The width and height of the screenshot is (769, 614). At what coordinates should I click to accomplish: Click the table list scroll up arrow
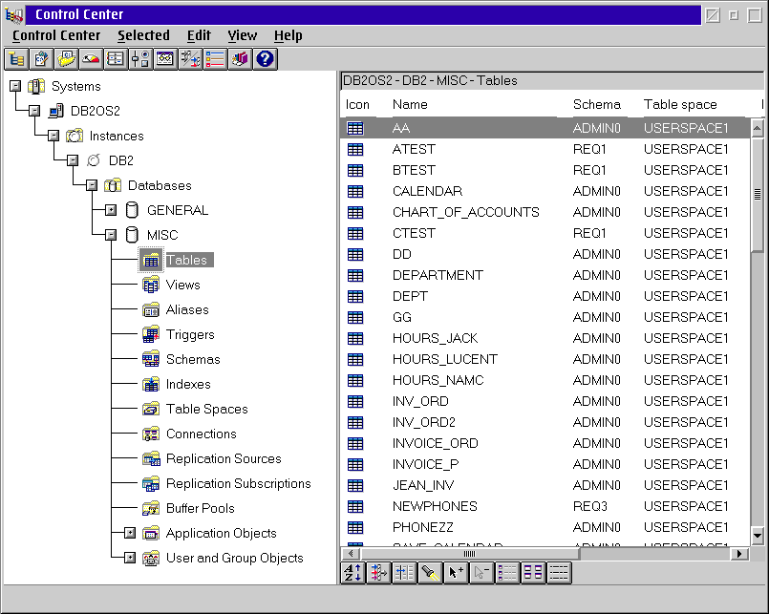point(758,128)
